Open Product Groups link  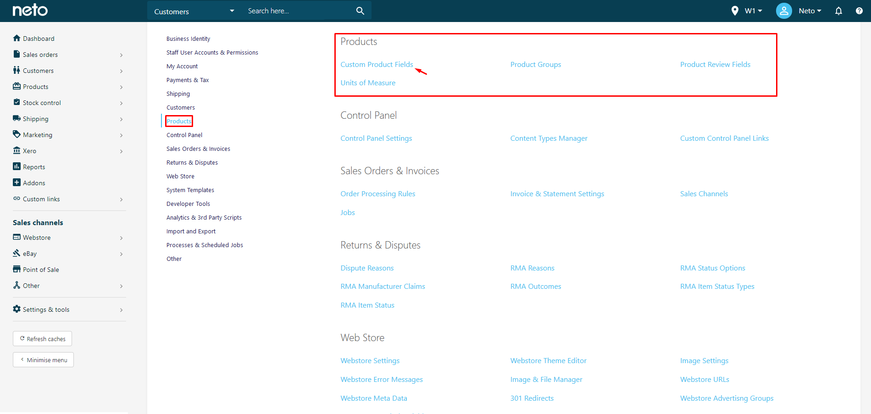[x=536, y=64]
